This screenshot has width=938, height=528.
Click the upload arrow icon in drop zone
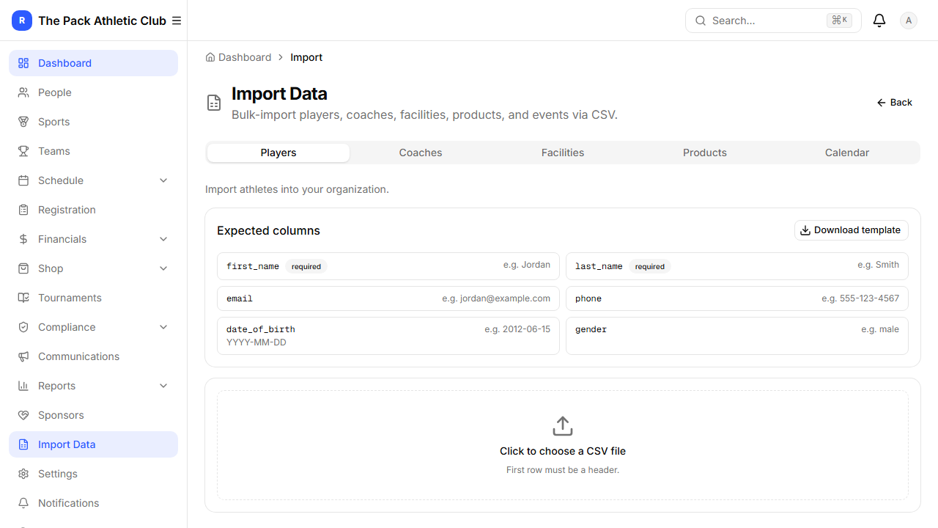(563, 426)
